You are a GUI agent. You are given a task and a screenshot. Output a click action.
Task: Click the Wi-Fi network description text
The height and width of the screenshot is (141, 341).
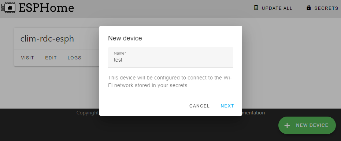pyautogui.click(x=170, y=81)
